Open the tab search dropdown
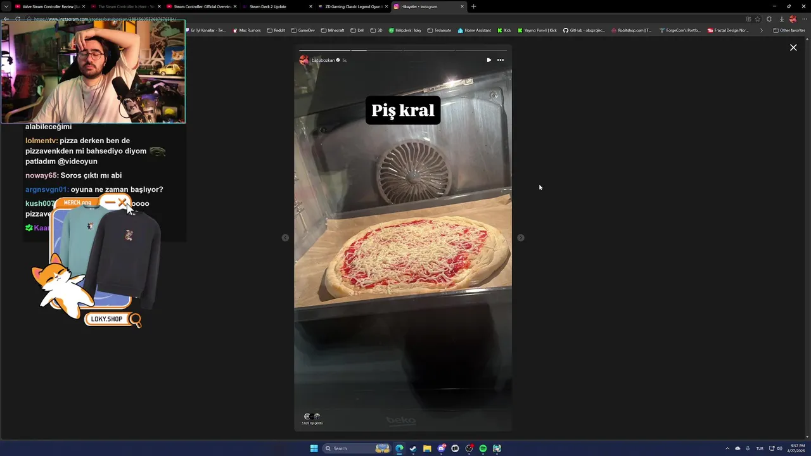 [x=6, y=6]
